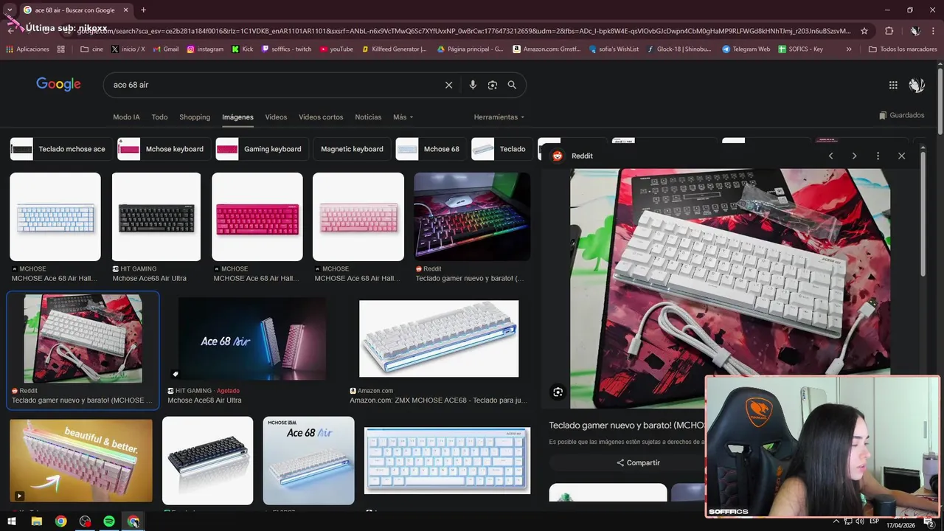The height and width of the screenshot is (531, 944).
Task: Open the Guardados saved items
Action: tap(901, 115)
